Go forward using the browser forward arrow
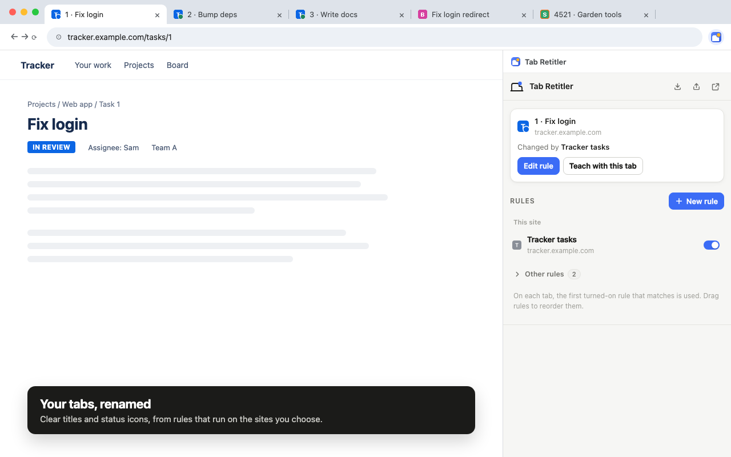The height and width of the screenshot is (457, 731). coord(25,37)
